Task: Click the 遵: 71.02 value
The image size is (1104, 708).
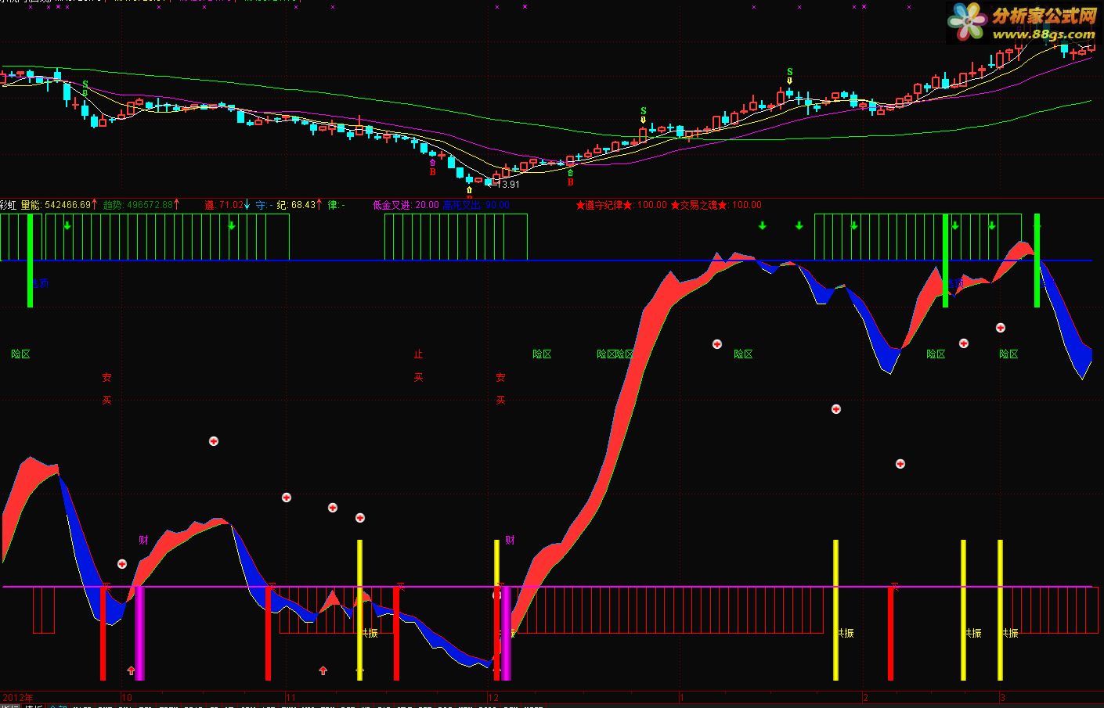Action: pos(224,205)
